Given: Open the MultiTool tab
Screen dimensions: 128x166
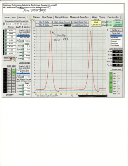Looking at the screenshot, I should [x=21, y=17].
